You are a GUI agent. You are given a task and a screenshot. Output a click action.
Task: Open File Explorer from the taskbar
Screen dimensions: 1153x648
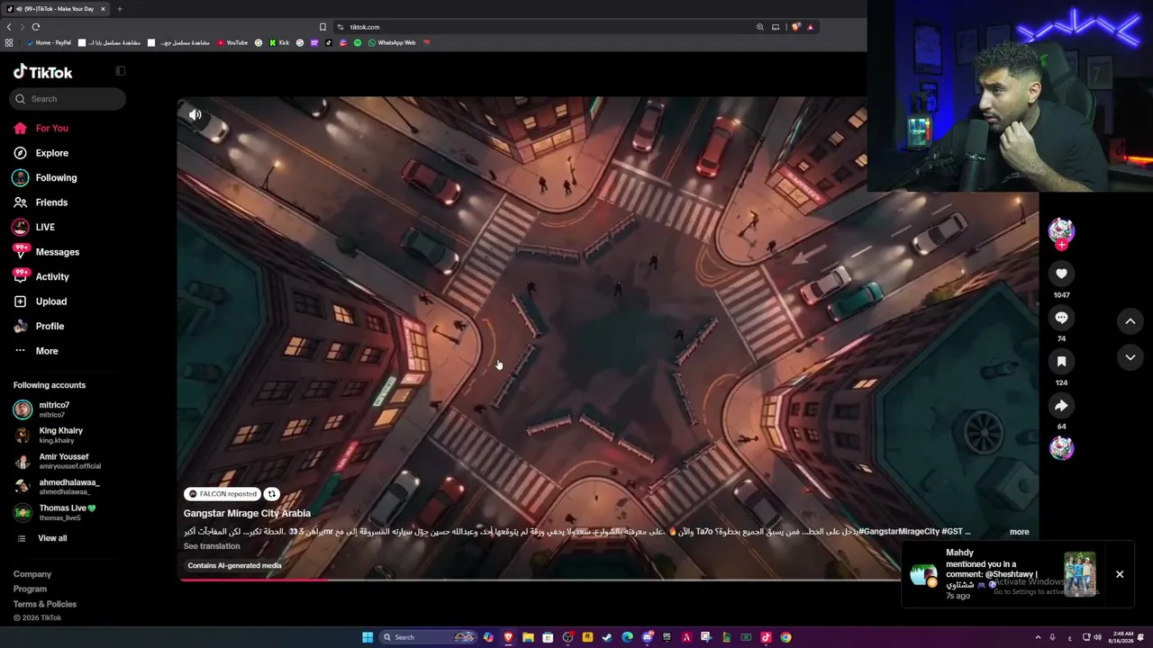pyautogui.click(x=528, y=637)
